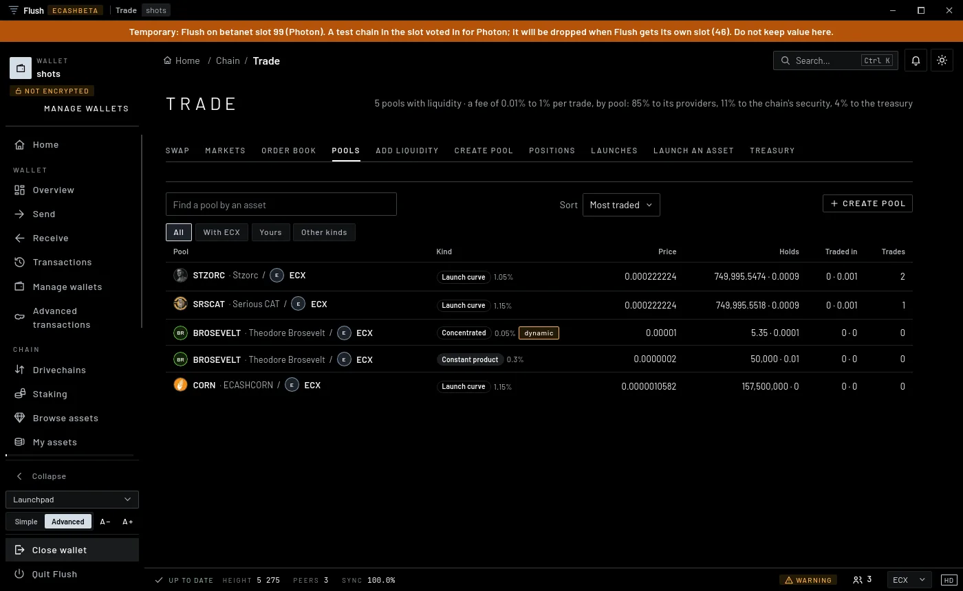Open the notifications bell
This screenshot has height=591, width=963.
click(x=916, y=60)
